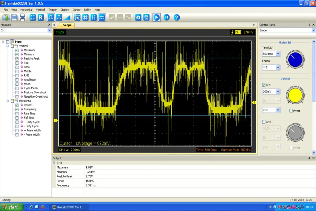Click the Windows start button
This screenshot has height=211, width=316.
[x=12, y=207]
